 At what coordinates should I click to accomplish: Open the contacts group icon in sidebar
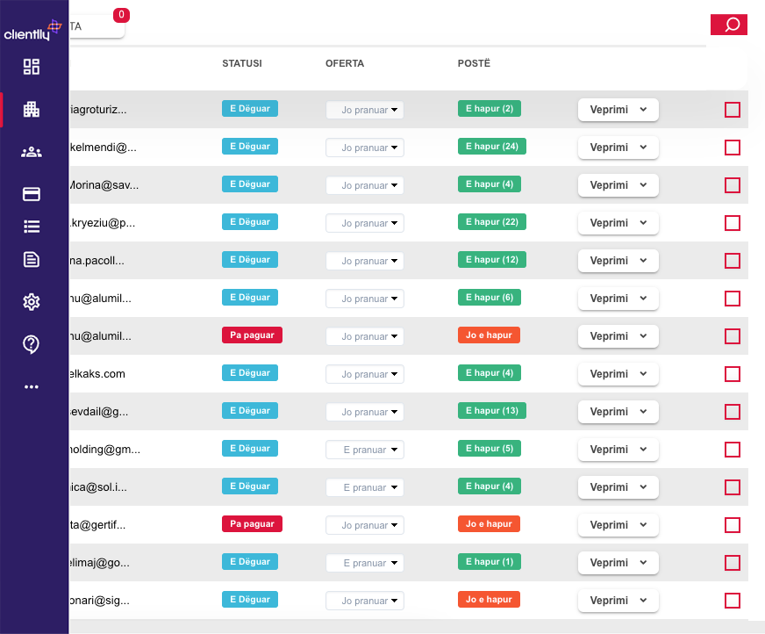pos(32,152)
